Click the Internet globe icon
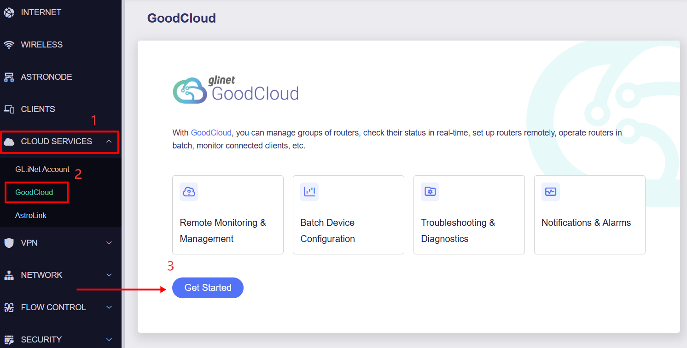Viewport: 687px width, 348px height. pos(9,12)
